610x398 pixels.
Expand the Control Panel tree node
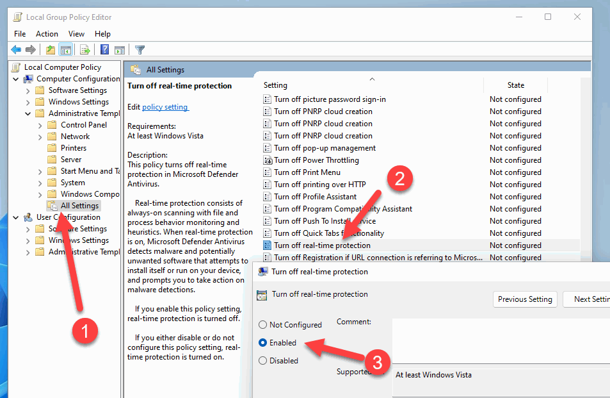pos(40,126)
